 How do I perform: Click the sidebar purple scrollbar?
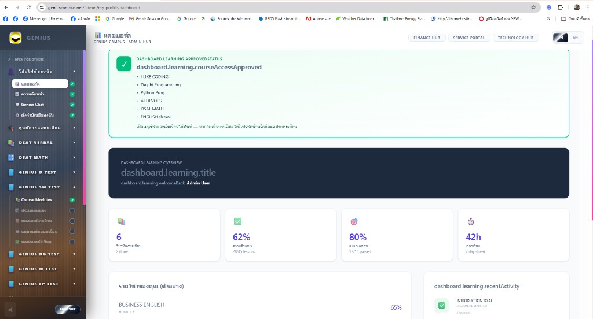(84, 128)
